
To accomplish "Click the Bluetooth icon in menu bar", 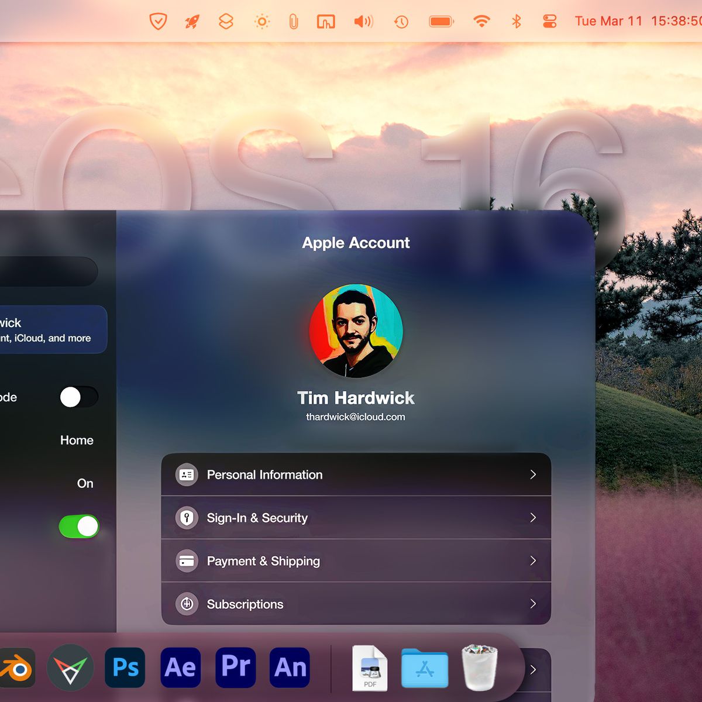I will coord(516,22).
